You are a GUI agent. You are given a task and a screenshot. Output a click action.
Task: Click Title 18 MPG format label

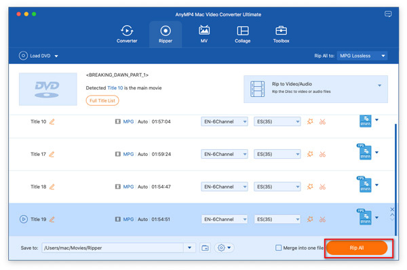click(128, 187)
